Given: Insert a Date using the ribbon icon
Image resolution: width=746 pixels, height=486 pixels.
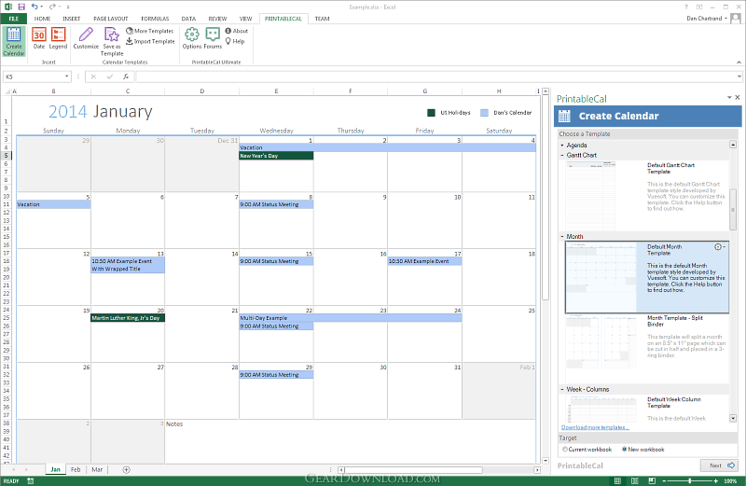Looking at the screenshot, I should [39, 38].
